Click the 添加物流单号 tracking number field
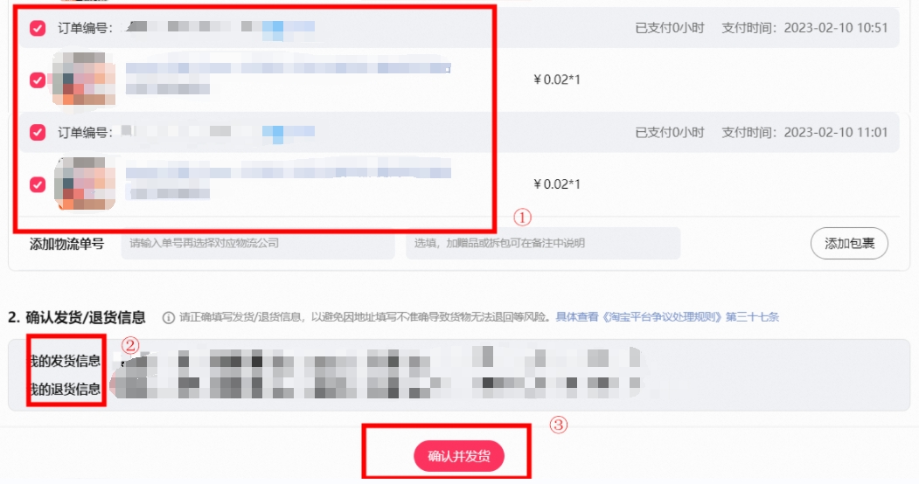 pos(258,244)
